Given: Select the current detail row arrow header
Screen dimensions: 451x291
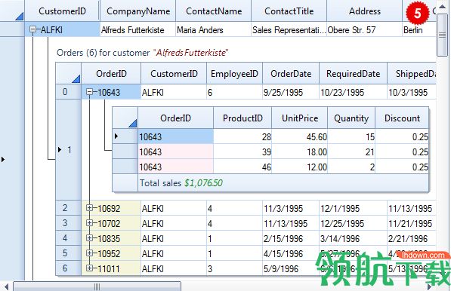Looking at the screenshot, I should [x=125, y=136].
